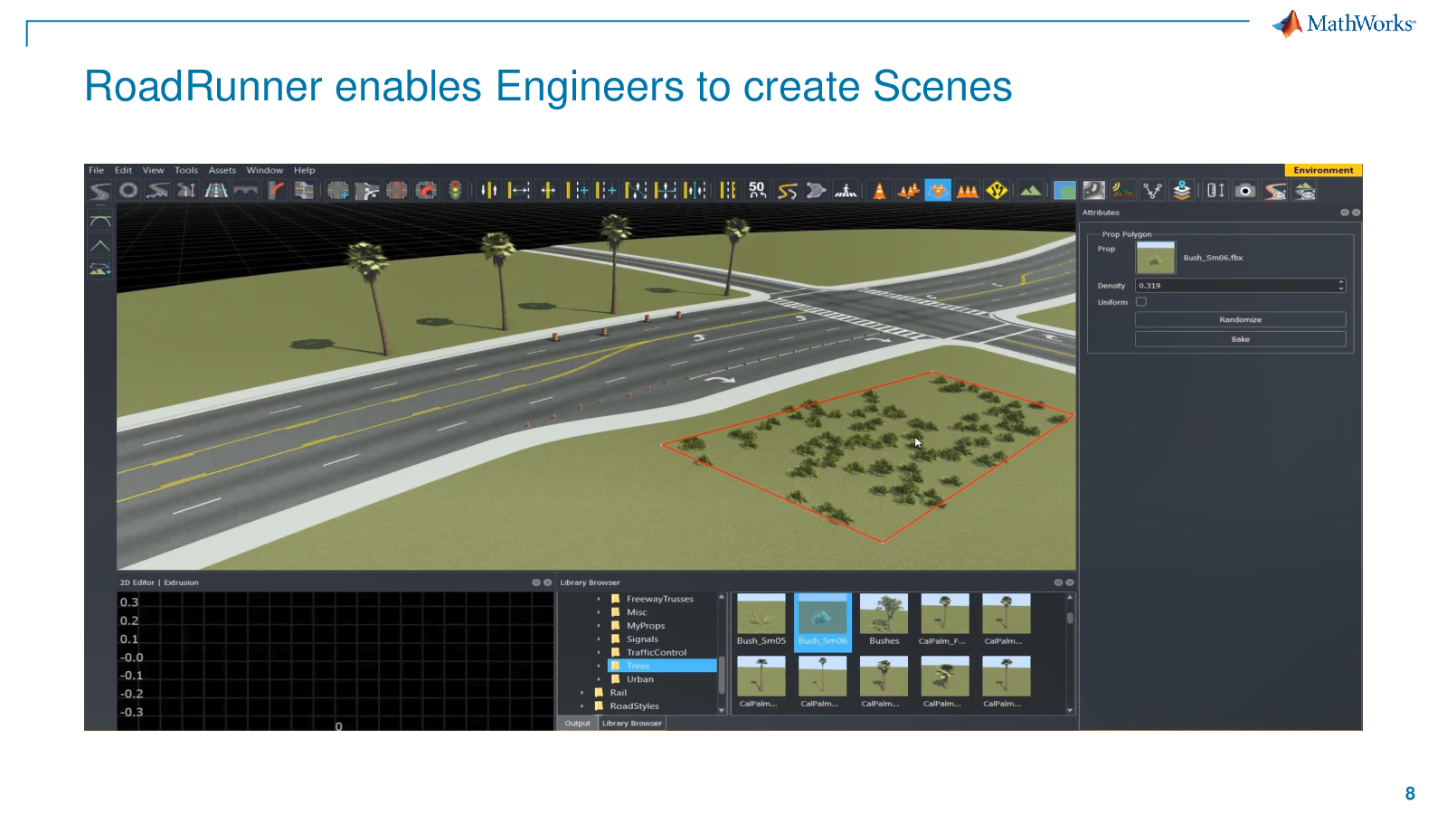Activate the lane width tool with arrows
The image size is (1447, 814).
point(519,191)
